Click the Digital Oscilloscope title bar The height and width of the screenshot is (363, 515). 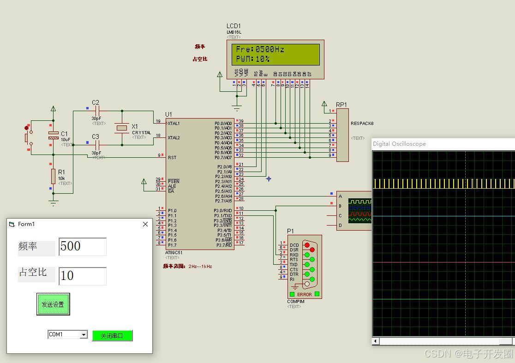(443, 144)
